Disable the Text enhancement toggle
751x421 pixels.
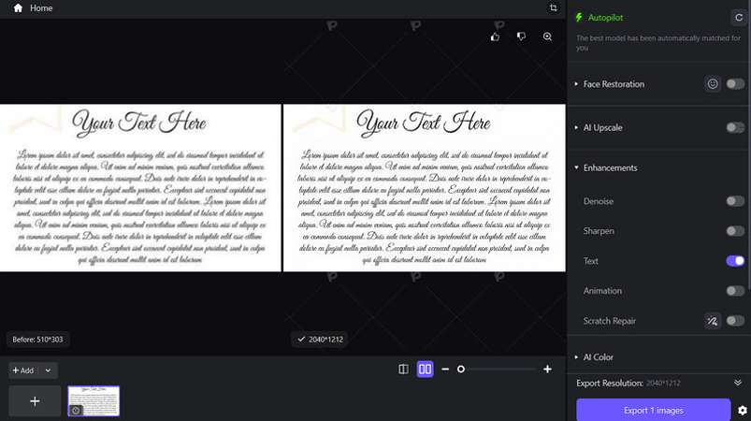pyautogui.click(x=735, y=260)
